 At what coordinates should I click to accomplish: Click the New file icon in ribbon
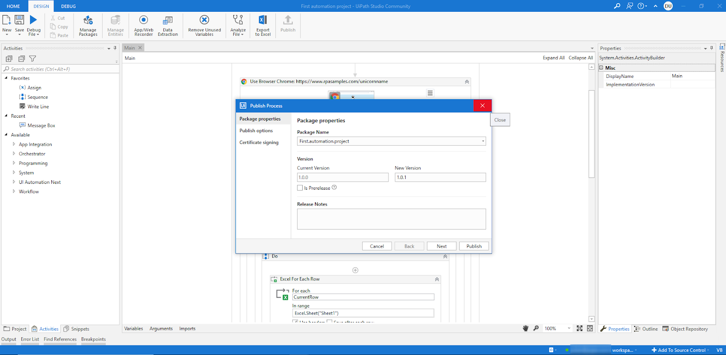pyautogui.click(x=7, y=20)
